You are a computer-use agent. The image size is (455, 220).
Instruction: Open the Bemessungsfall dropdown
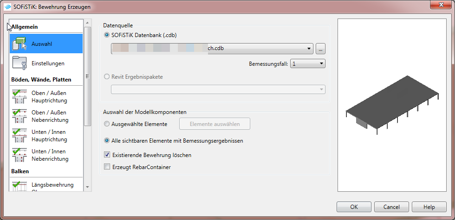[x=321, y=64]
